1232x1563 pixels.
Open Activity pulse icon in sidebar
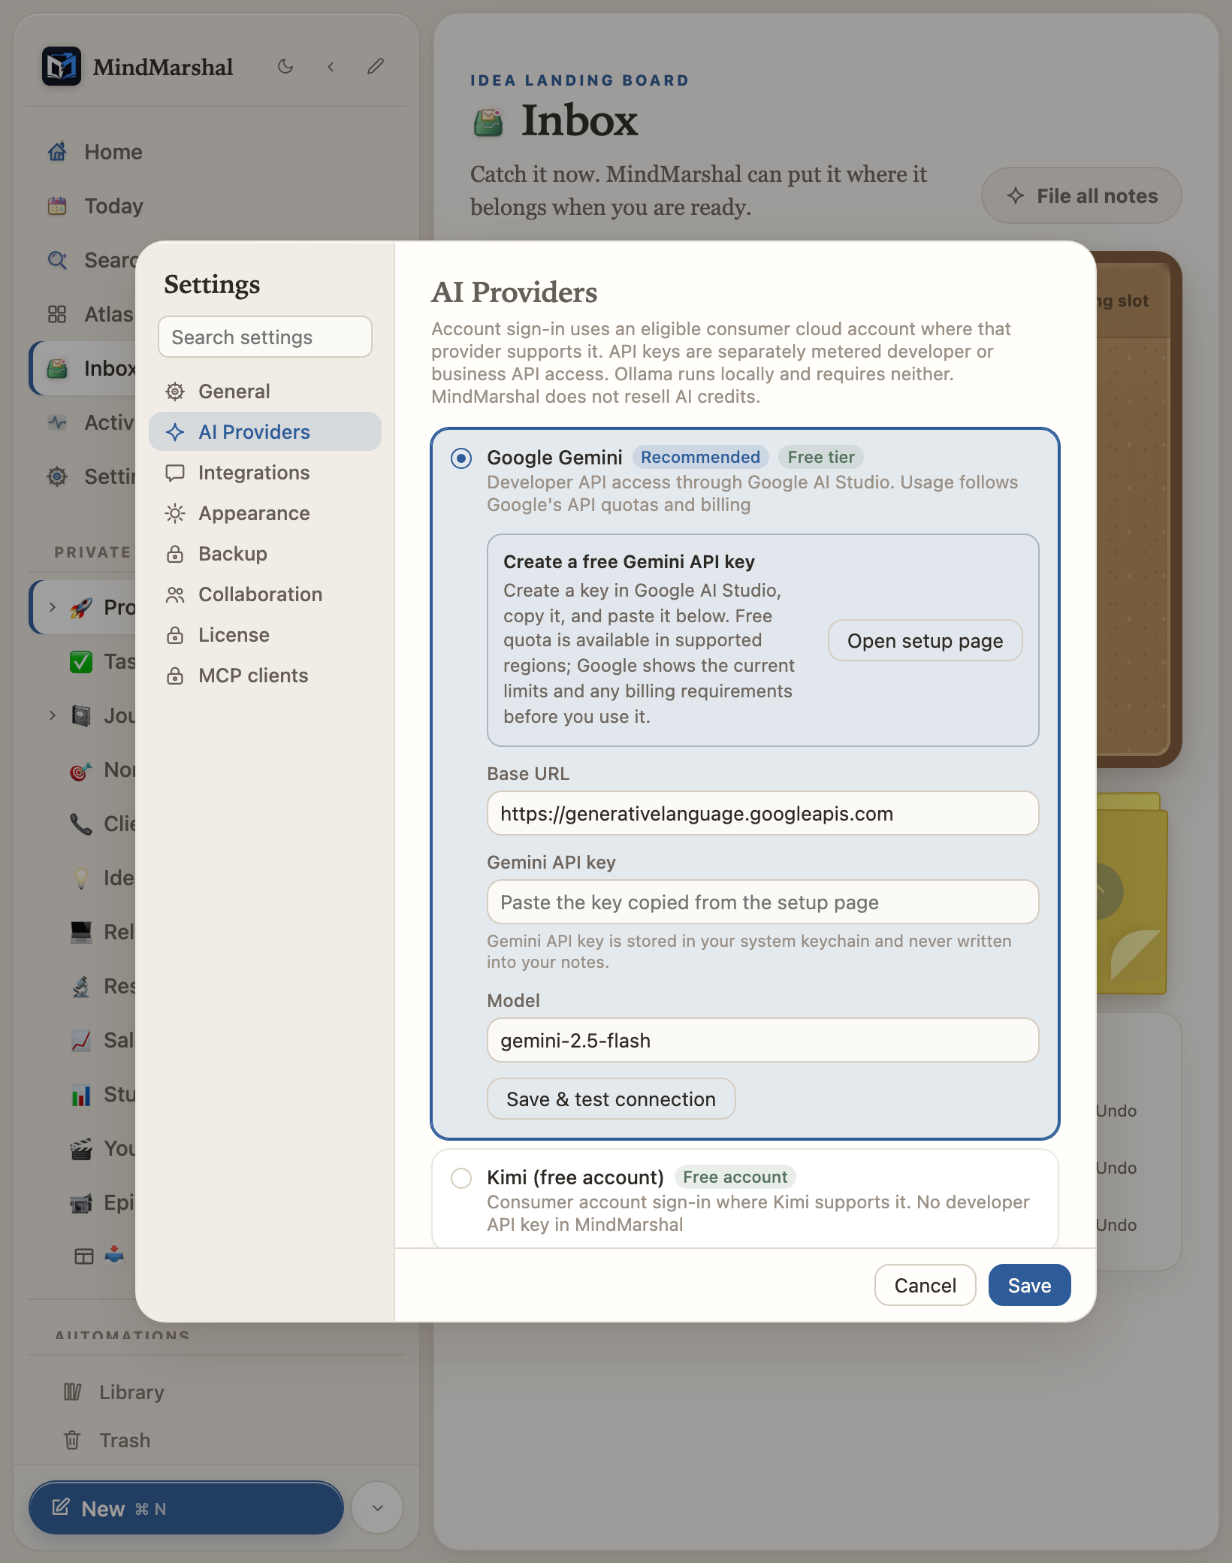(x=57, y=422)
